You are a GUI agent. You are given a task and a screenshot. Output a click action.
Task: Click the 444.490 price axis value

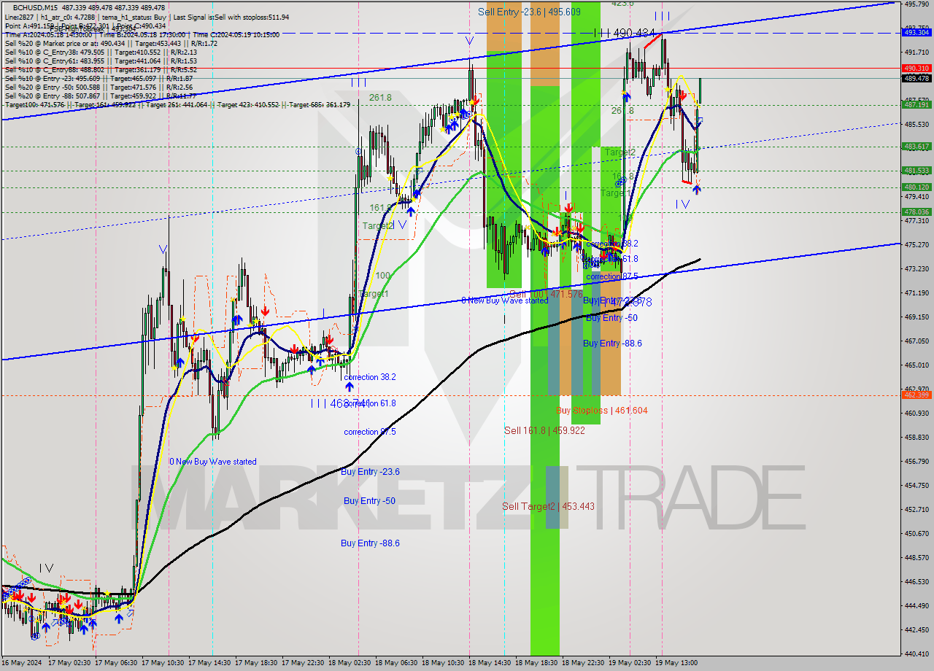coord(916,605)
